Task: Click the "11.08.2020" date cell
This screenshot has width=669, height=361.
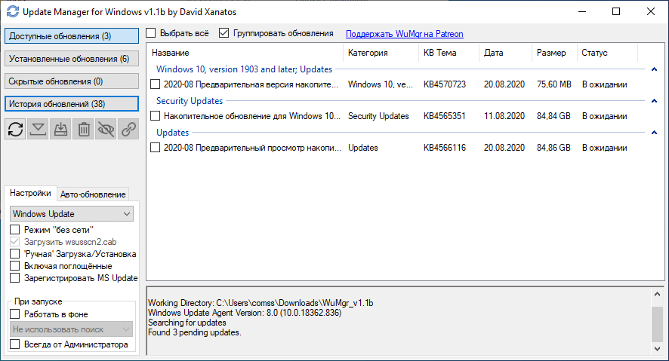Action: 504,116
